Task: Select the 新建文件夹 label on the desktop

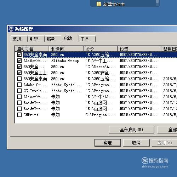Action: [x=114, y=4]
